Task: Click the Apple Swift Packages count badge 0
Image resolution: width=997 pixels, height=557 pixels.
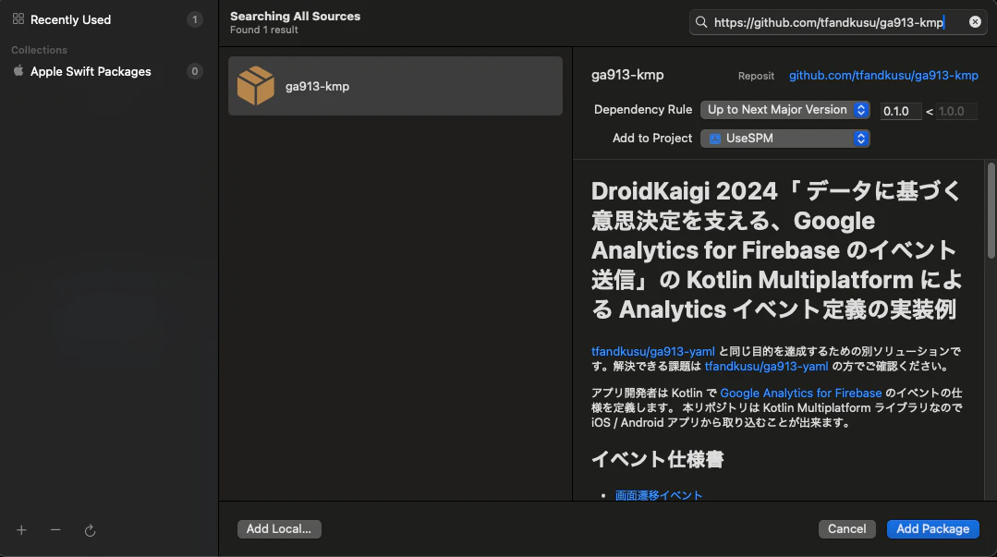Action: pos(195,71)
